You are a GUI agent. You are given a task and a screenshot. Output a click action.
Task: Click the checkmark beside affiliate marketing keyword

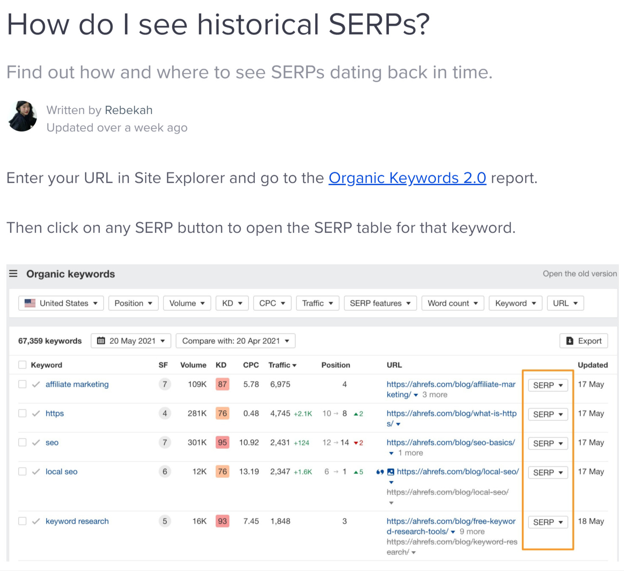pyautogui.click(x=35, y=384)
